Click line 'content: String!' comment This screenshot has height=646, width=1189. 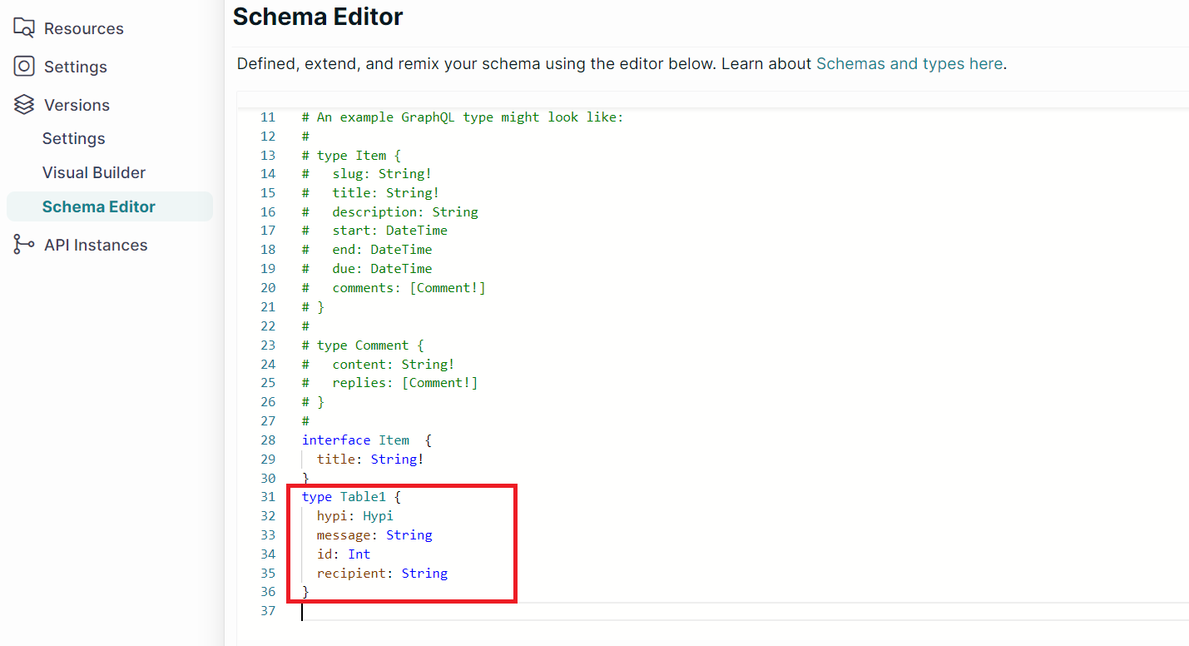click(379, 364)
